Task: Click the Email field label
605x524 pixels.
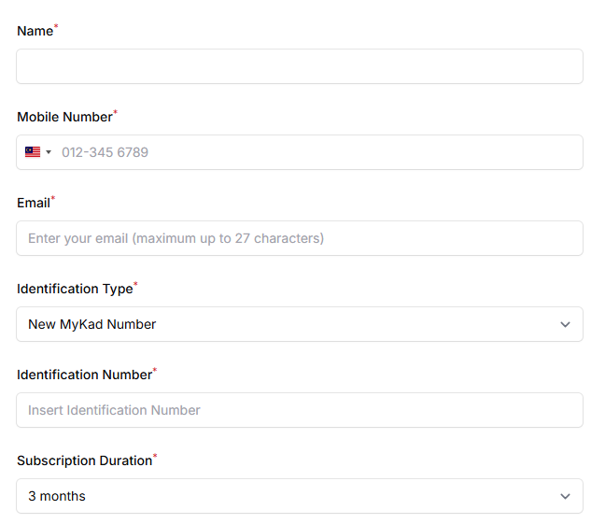Action: click(x=34, y=203)
